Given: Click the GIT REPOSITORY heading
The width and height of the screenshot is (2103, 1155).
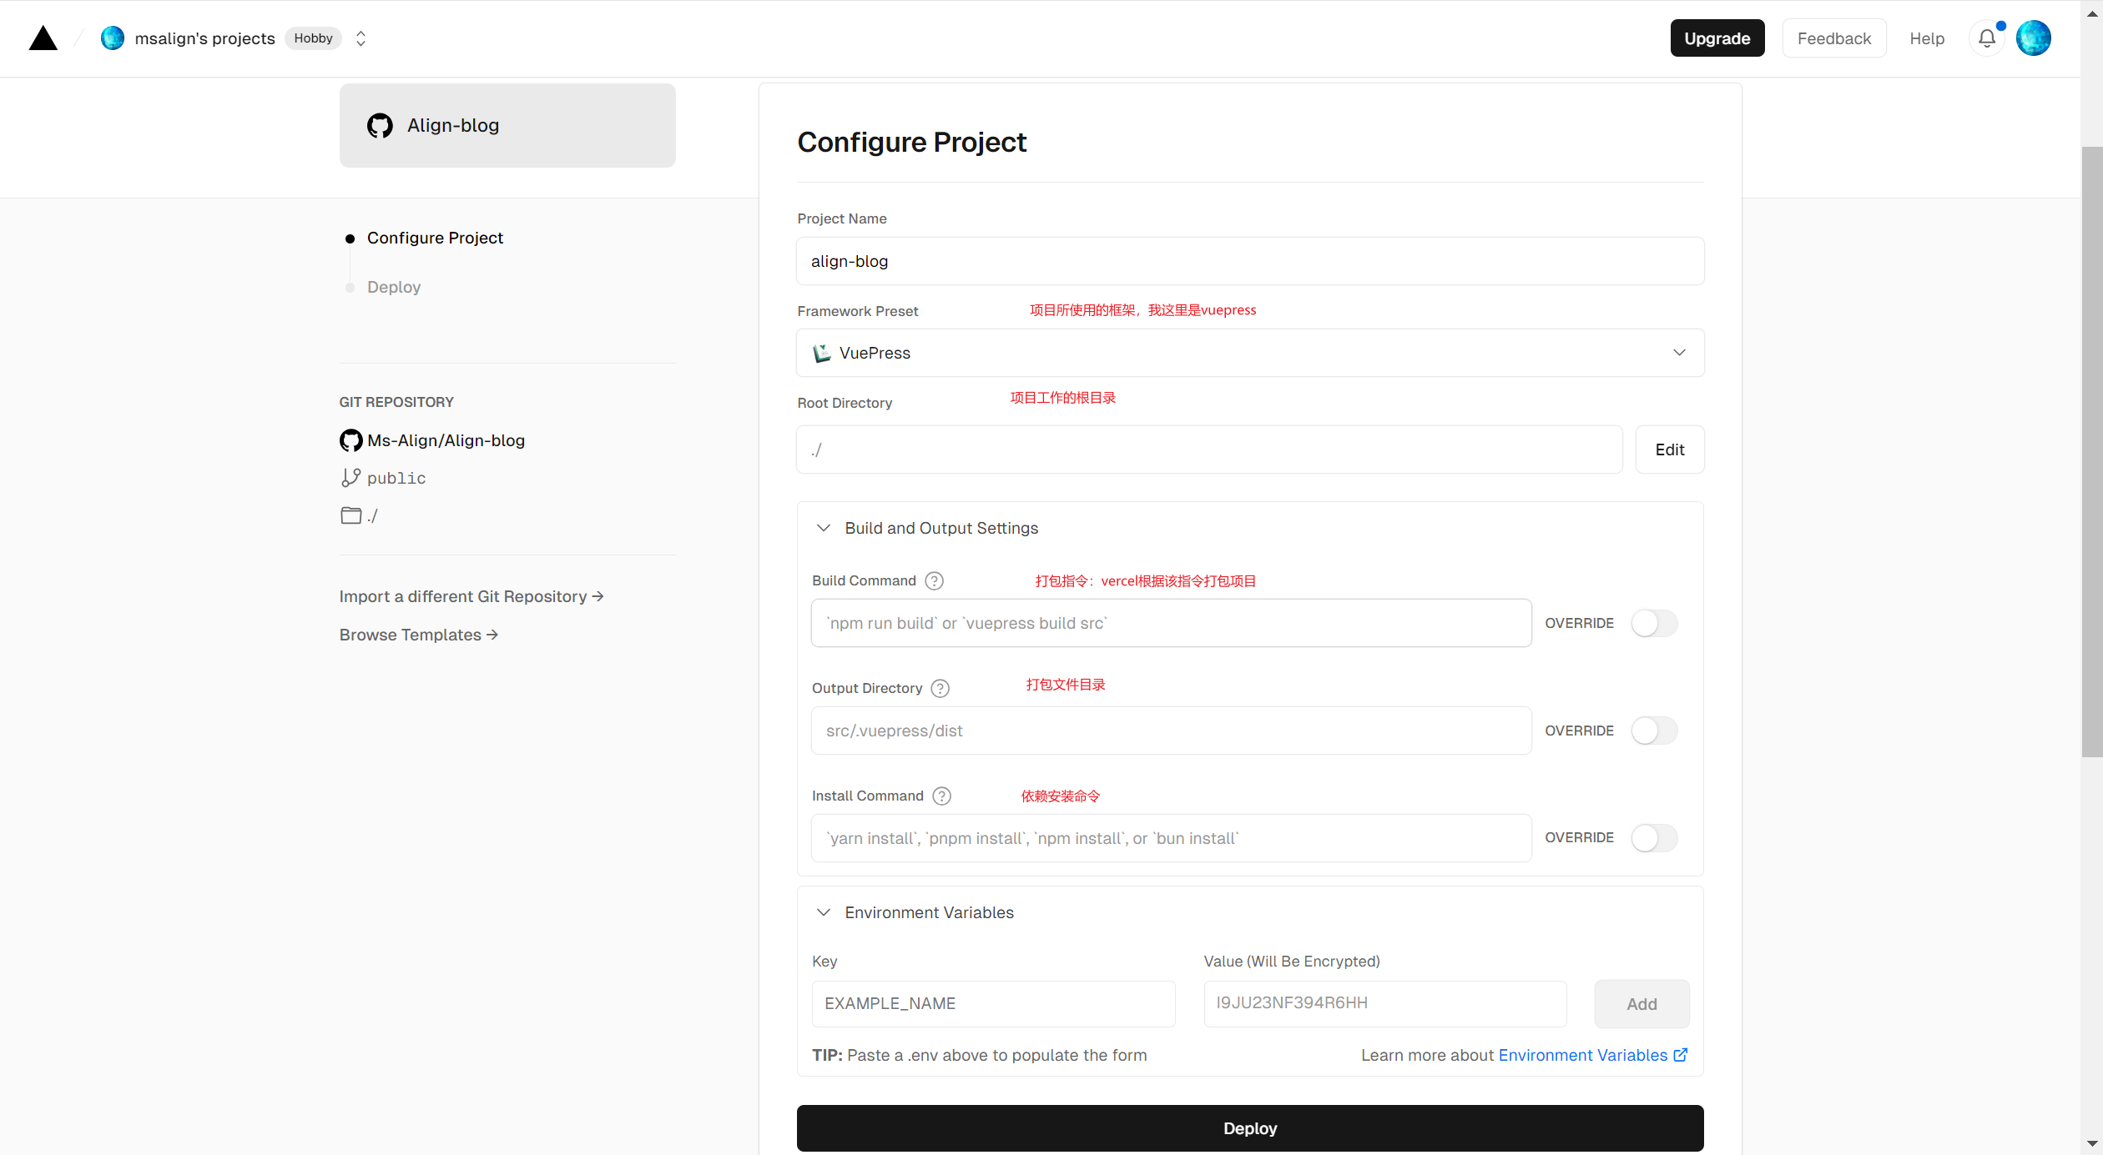Looking at the screenshot, I should (396, 402).
